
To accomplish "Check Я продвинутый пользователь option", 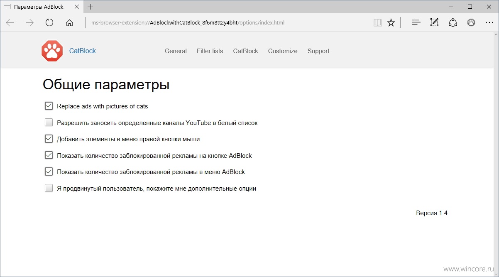I will [49, 188].
